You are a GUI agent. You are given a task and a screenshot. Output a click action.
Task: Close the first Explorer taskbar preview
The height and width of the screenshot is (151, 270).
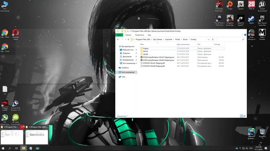coord(22,127)
